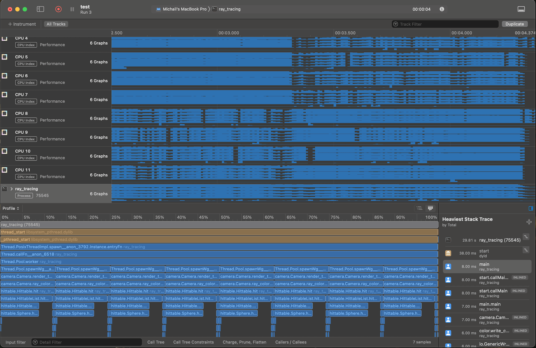Toggle the inspector sidebar icon
536x348 pixels.
pos(531,208)
